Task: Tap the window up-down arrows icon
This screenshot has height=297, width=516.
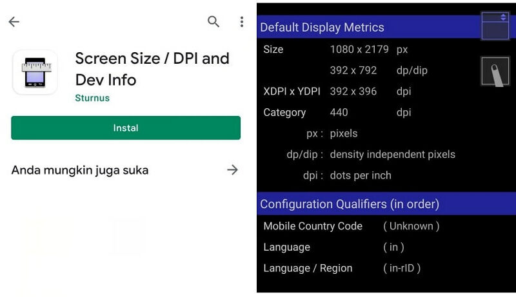Action: coord(495,26)
